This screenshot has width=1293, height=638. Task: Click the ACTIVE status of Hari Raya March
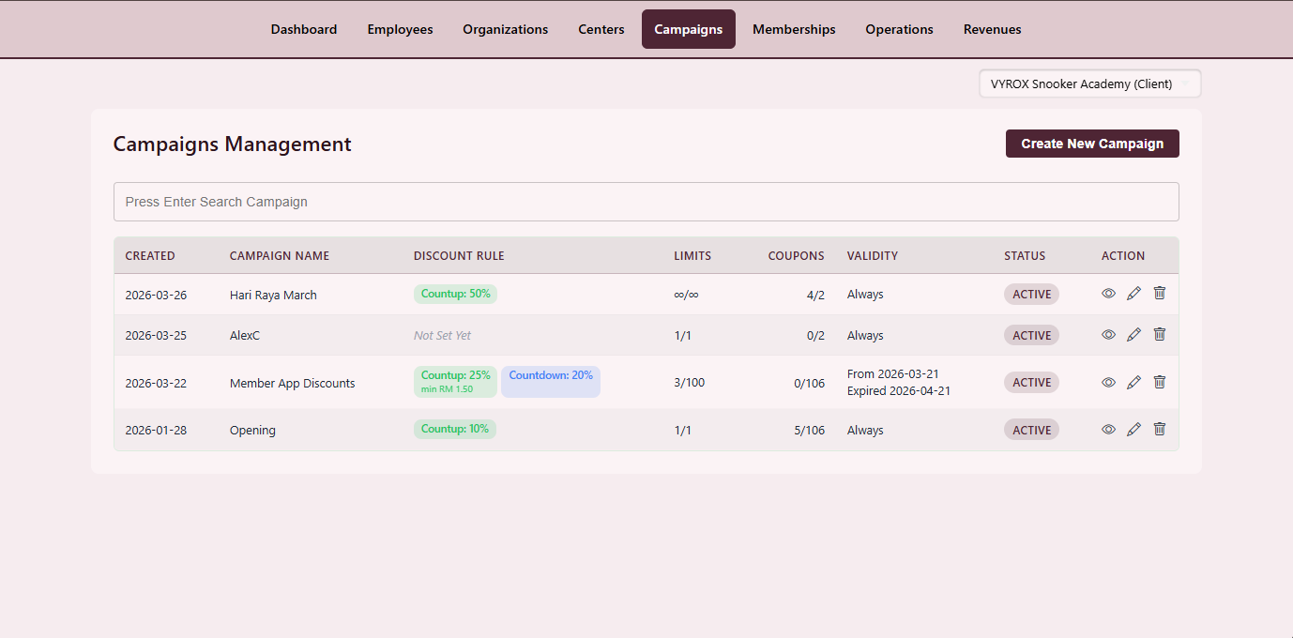1031,295
